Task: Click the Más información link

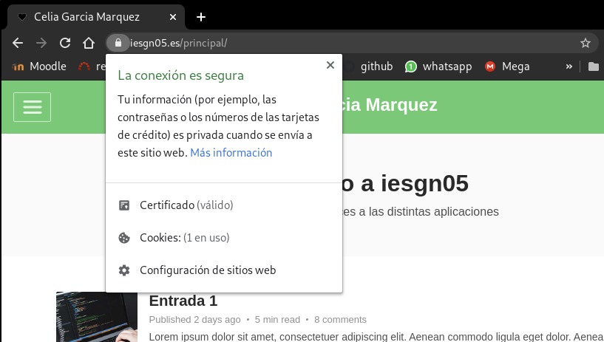Action: pos(231,153)
